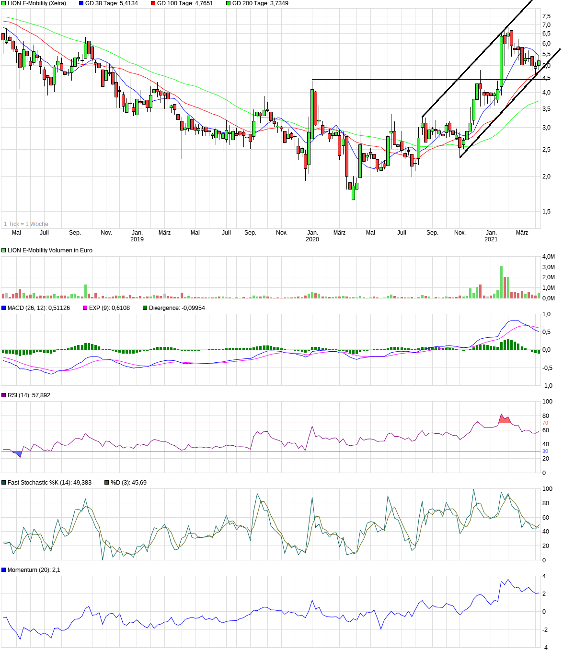Click the blue GD 38 Tage indicator icon
Viewport: 563px width, 653px height.
(x=80, y=3)
